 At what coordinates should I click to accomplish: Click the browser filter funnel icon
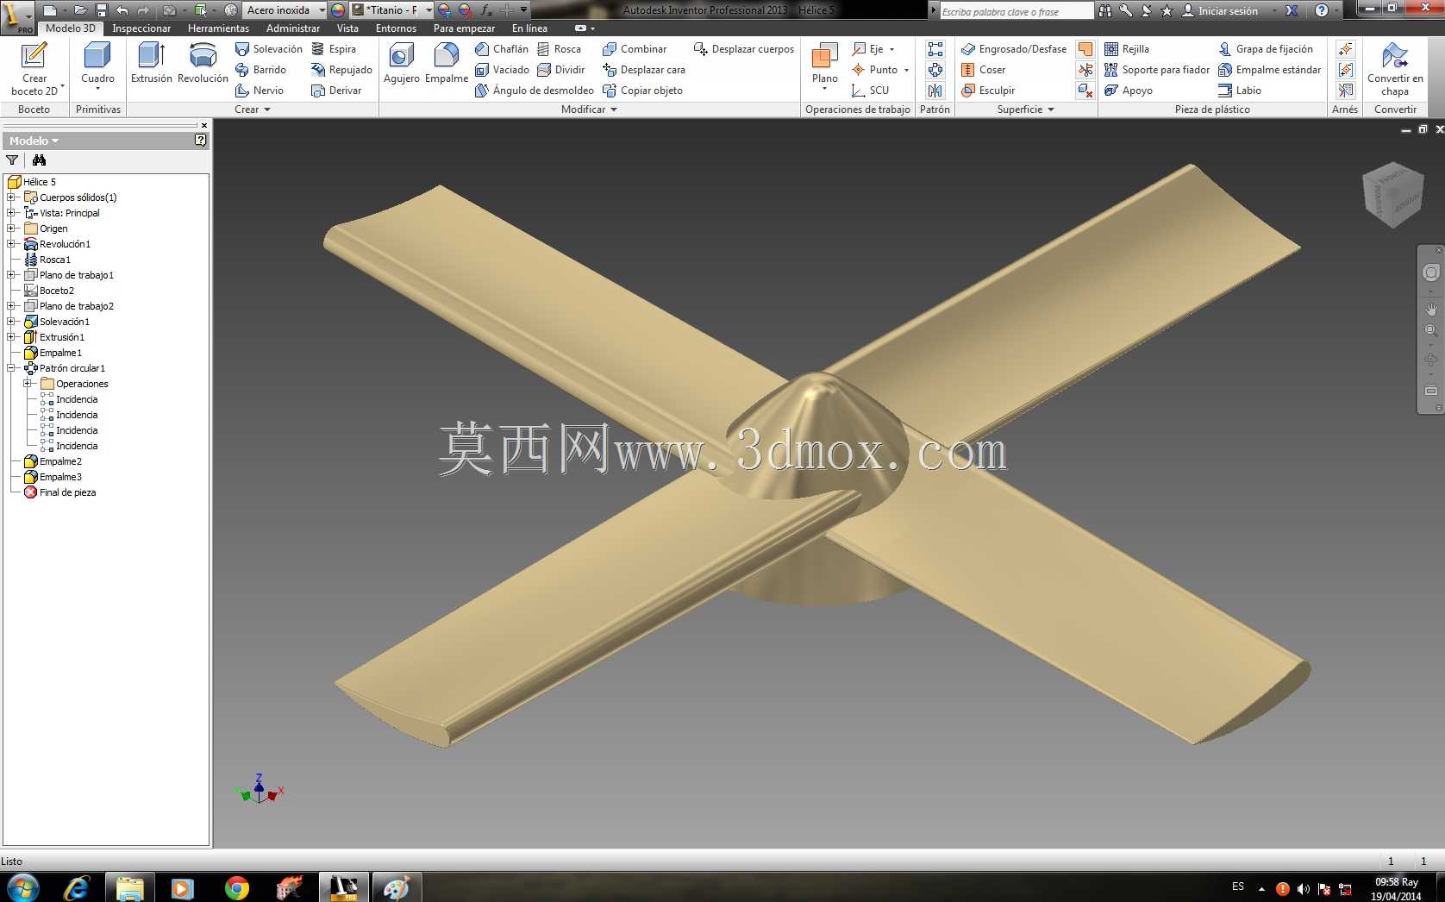(12, 160)
